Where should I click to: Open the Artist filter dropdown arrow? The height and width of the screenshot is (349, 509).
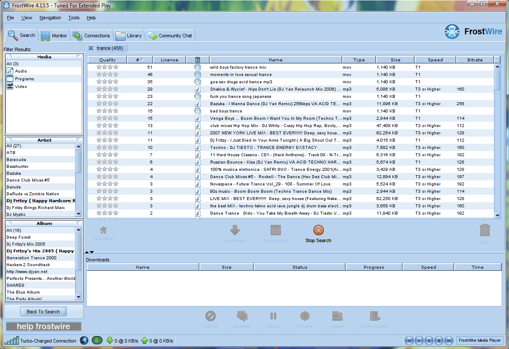click(78, 140)
